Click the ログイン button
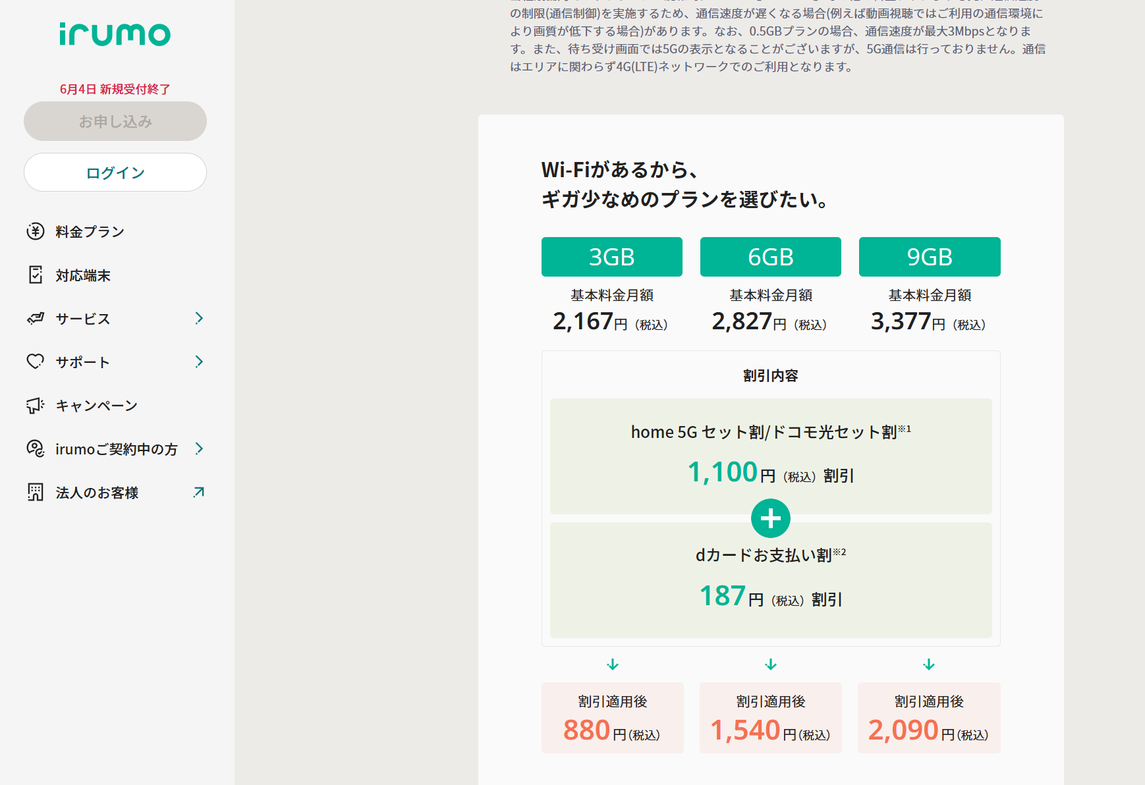This screenshot has height=785, width=1145. pos(115,172)
